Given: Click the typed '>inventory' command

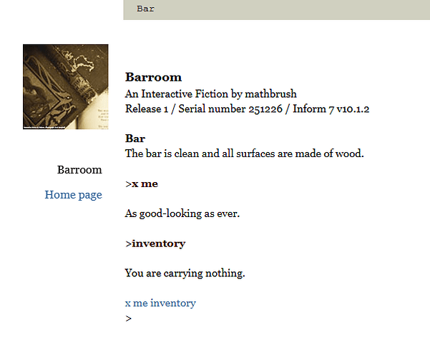Looking at the screenshot, I should (155, 243).
